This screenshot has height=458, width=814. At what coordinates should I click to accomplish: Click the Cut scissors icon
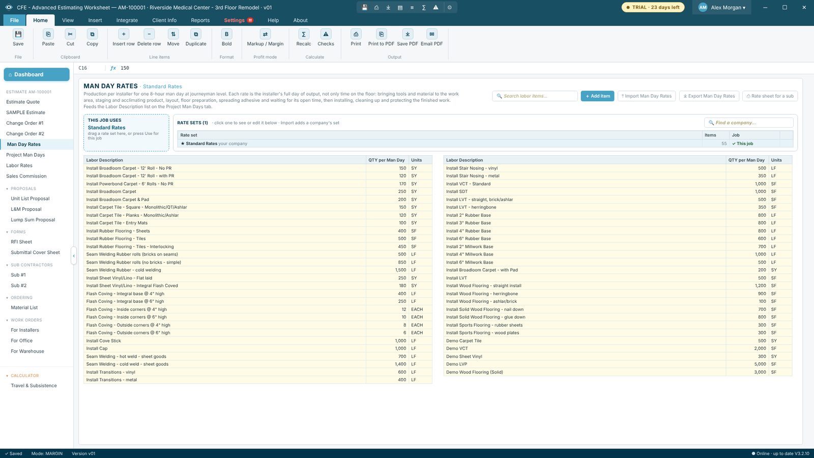(x=70, y=34)
